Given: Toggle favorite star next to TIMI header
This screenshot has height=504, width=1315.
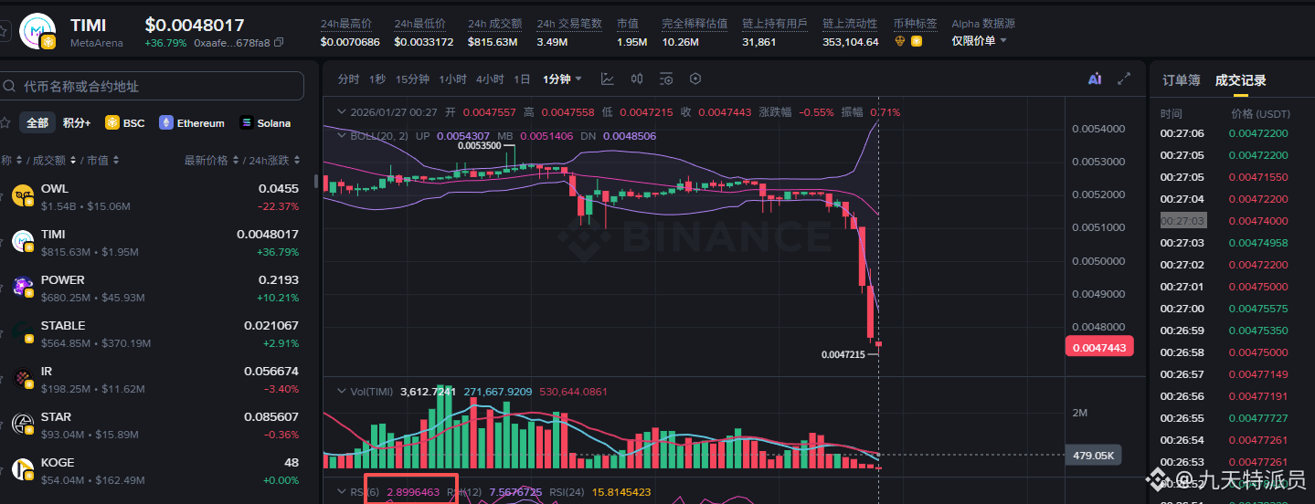Looking at the screenshot, I should click(5, 31).
